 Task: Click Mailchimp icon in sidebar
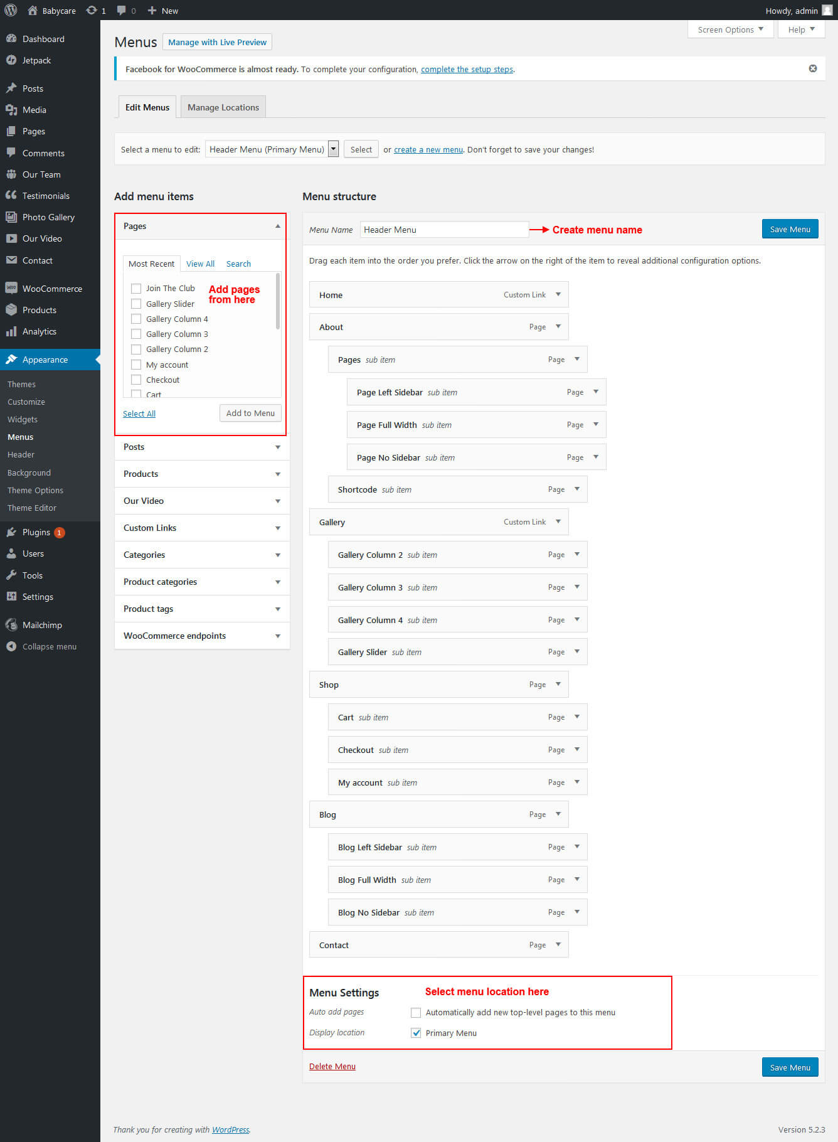11,624
